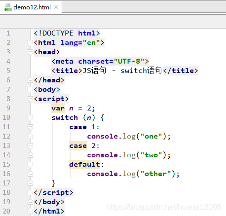Click the fold end marker on line 16

(30, 174)
